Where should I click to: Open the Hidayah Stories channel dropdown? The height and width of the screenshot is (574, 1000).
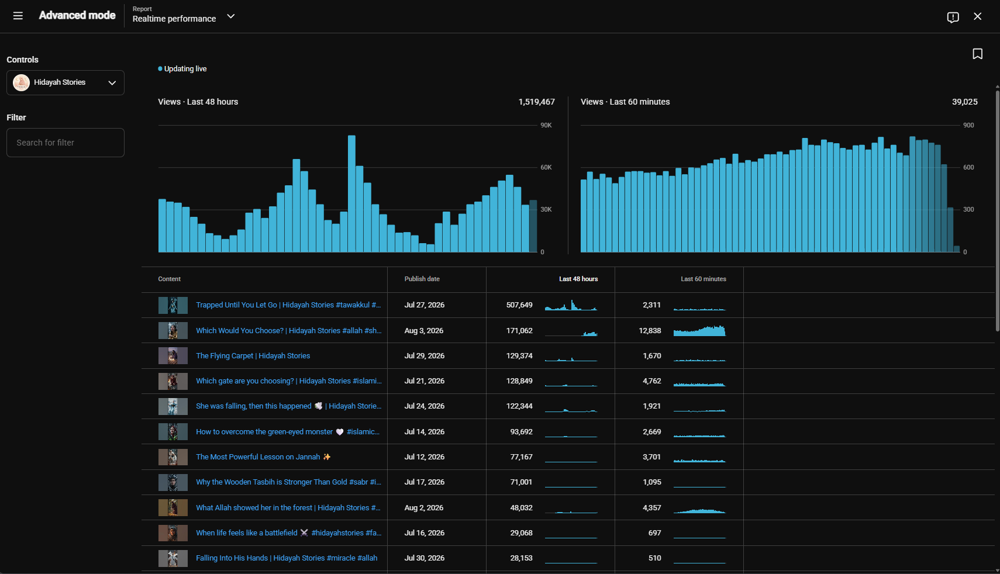(x=65, y=82)
